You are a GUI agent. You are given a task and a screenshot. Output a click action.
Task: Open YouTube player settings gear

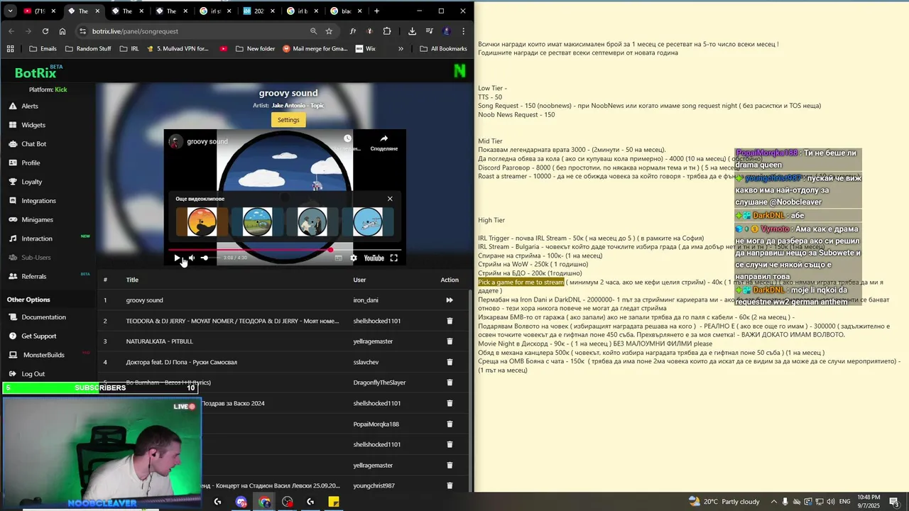[354, 258]
